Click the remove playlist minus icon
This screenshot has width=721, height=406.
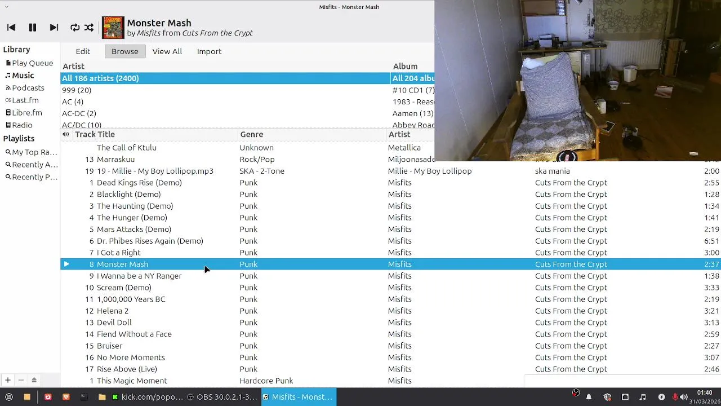click(x=21, y=380)
